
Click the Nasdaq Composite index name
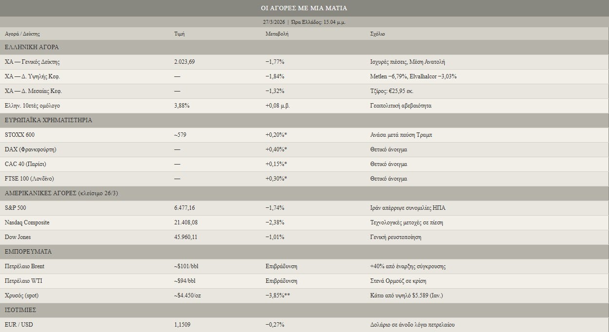[27, 222]
